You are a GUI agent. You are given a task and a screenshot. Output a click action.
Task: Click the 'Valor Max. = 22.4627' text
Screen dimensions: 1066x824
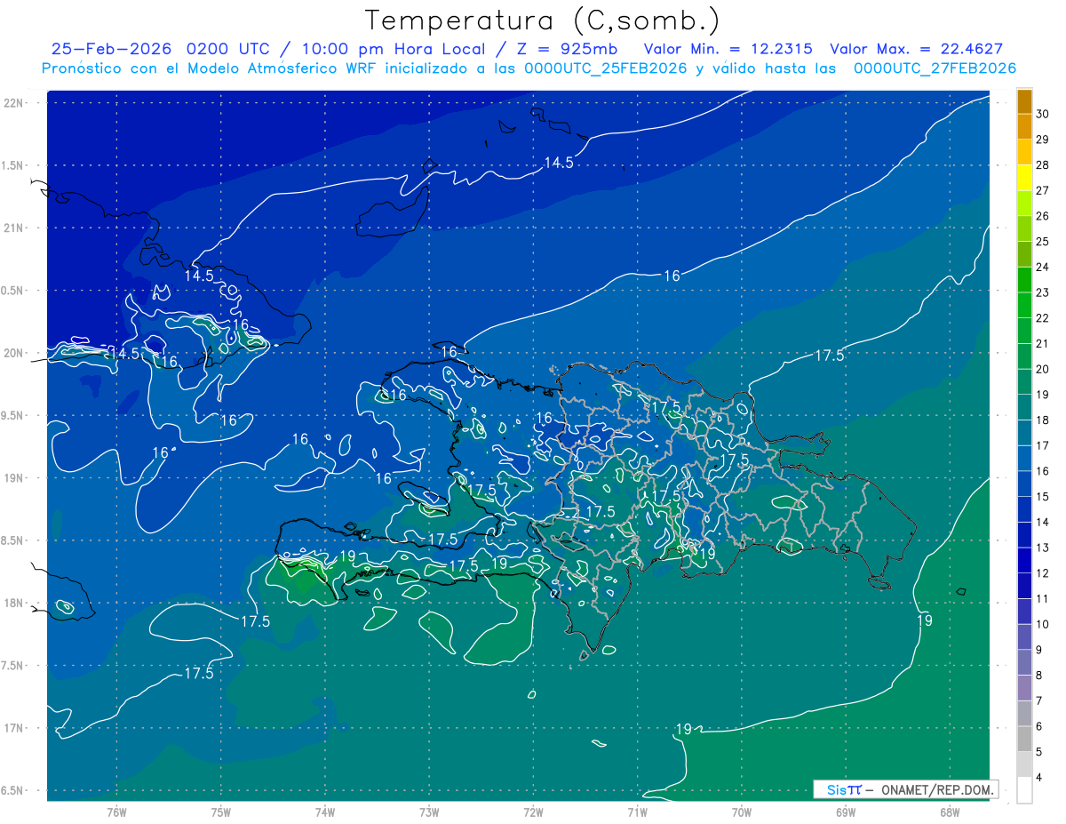pos(916,49)
